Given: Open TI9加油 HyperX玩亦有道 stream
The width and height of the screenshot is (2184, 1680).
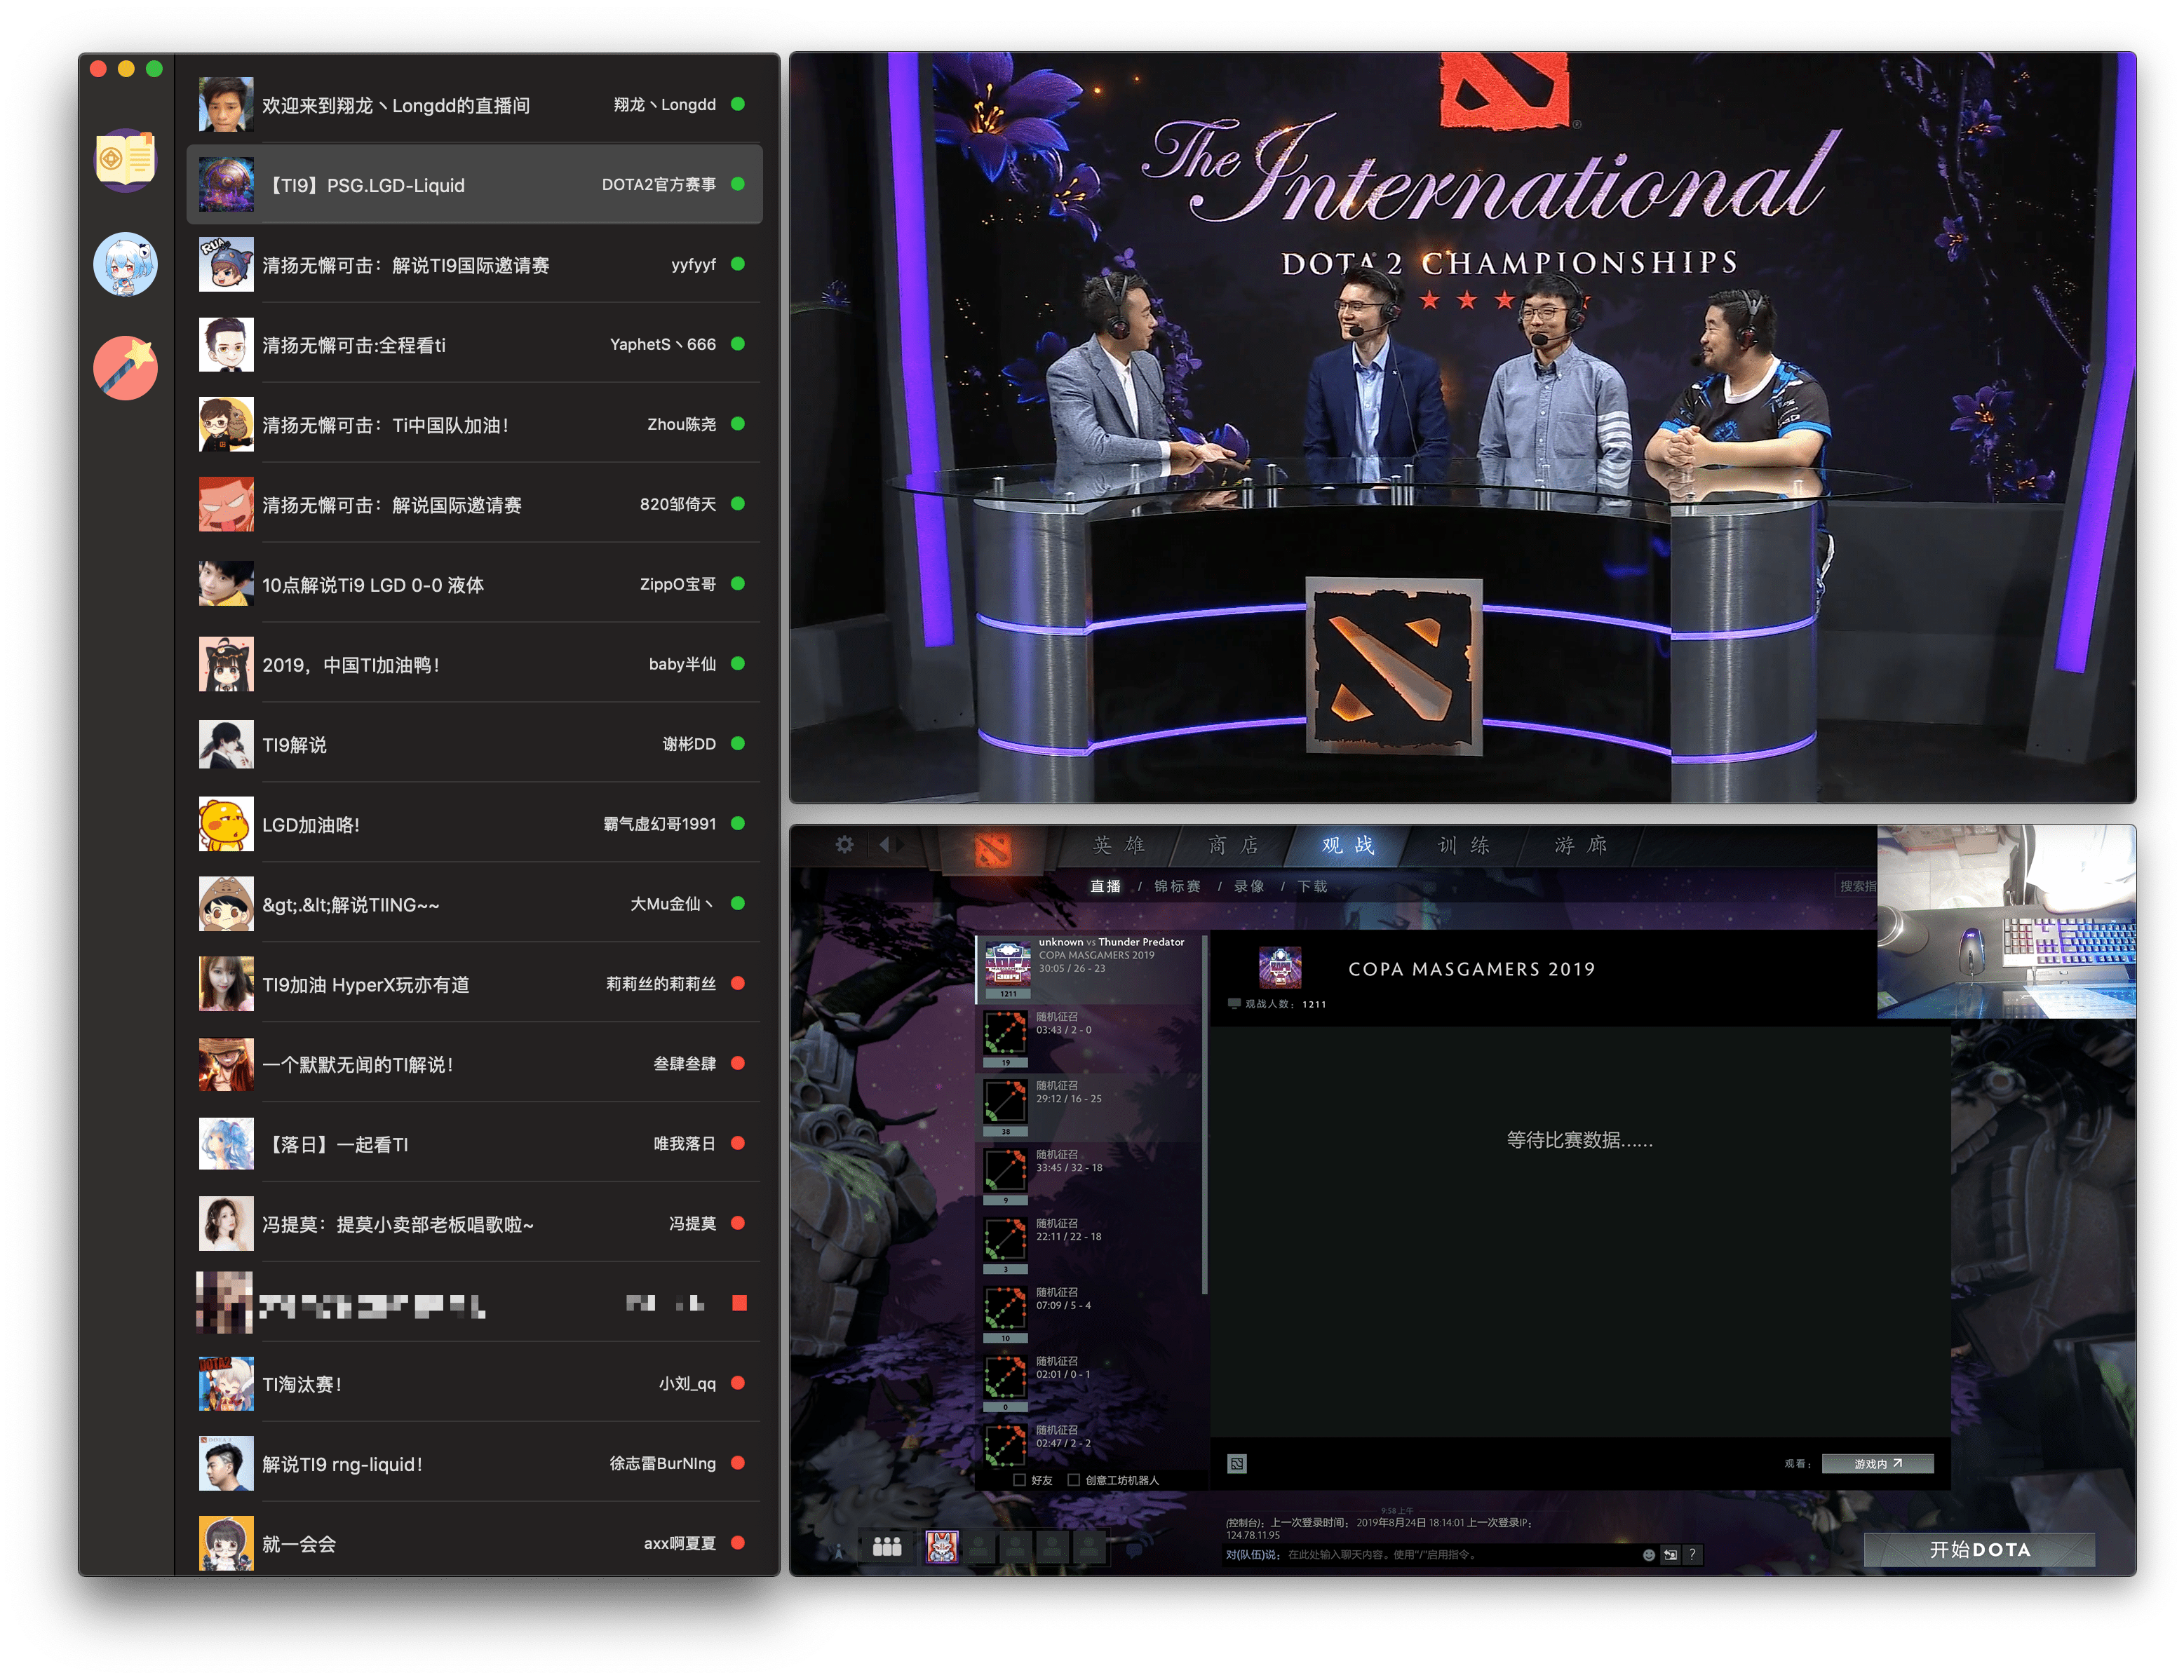Looking at the screenshot, I should pos(474,984).
